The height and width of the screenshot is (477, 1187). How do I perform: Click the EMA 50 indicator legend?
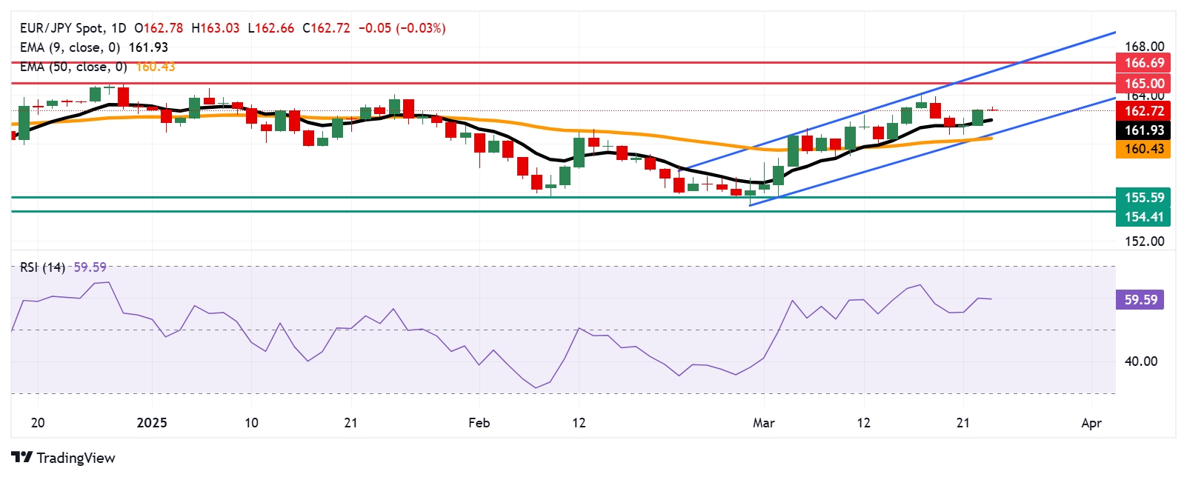click(96, 67)
